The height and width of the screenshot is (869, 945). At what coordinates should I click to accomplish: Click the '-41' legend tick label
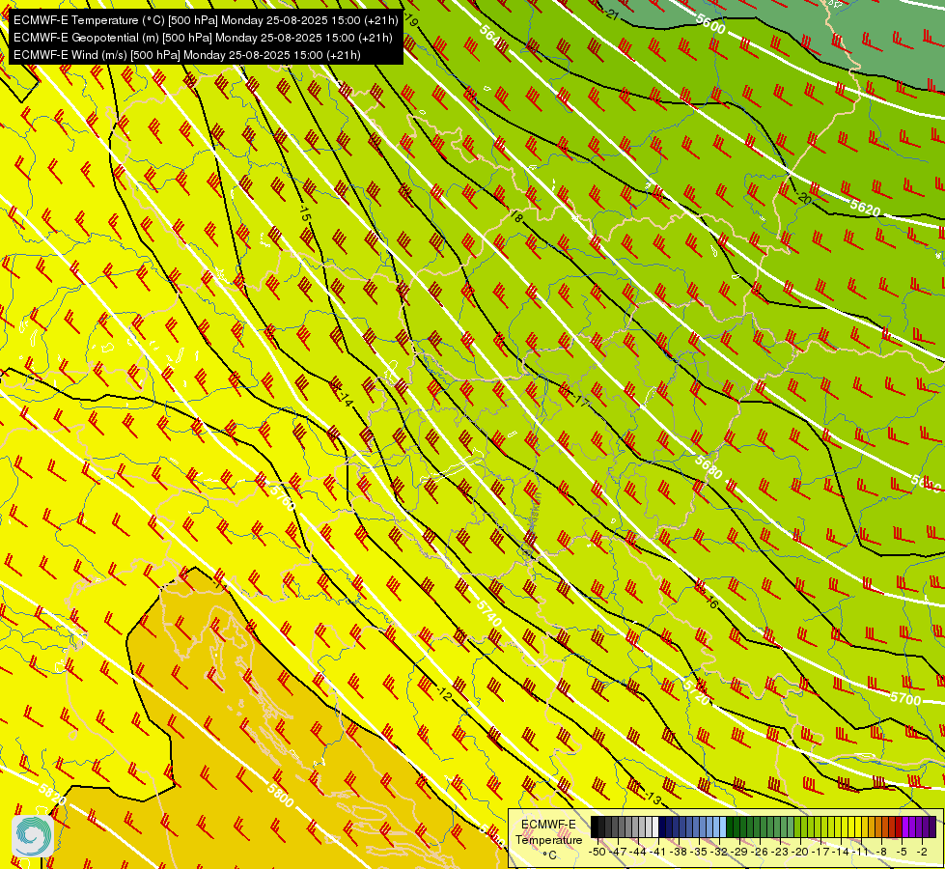pyautogui.click(x=658, y=852)
